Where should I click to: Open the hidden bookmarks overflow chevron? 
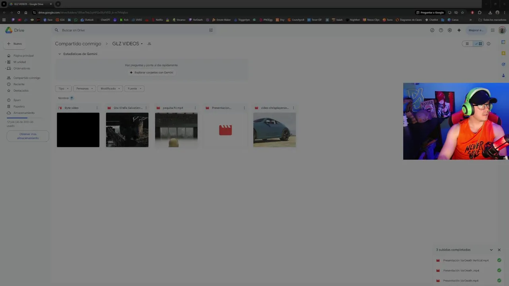click(x=470, y=20)
